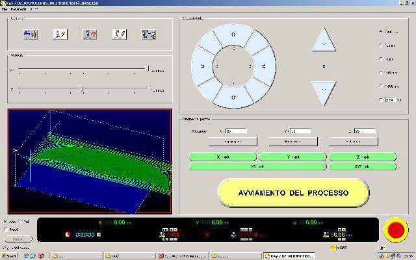Image resolution: width=416 pixels, height=260 pixels.
Task: Click the toolbar icon with the red question mark
Action: coord(90,34)
